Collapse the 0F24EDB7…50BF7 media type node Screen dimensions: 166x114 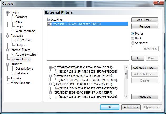tap(51, 93)
